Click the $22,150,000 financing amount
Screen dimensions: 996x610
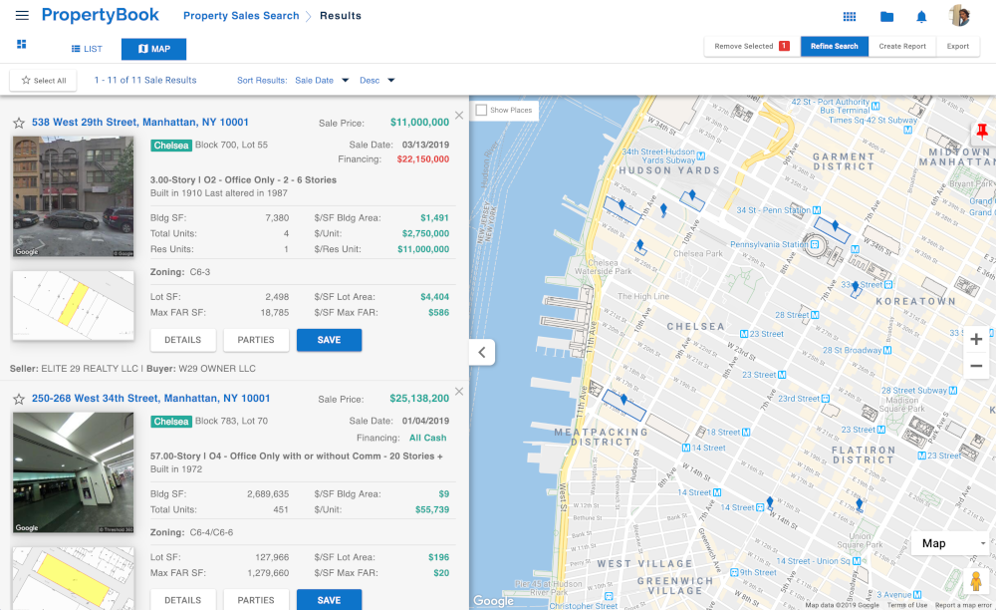423,158
